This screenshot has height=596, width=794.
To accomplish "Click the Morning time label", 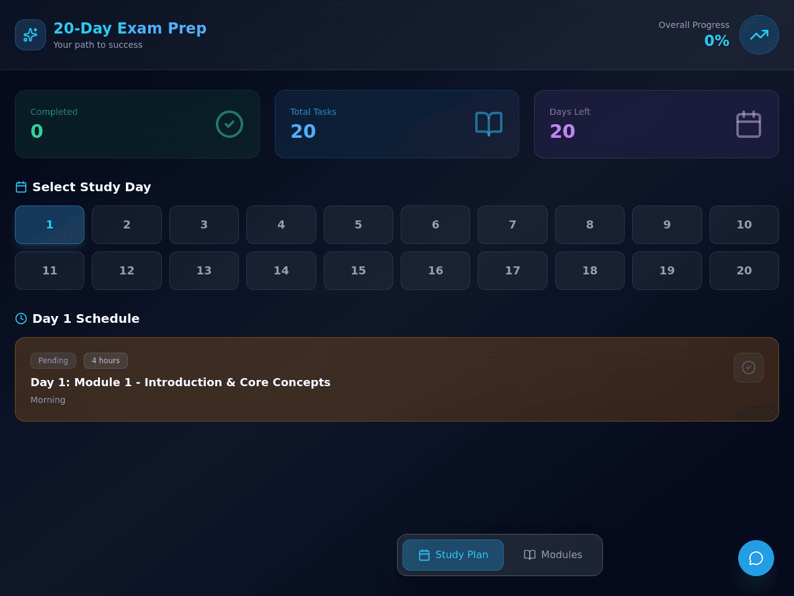I will coord(48,400).
